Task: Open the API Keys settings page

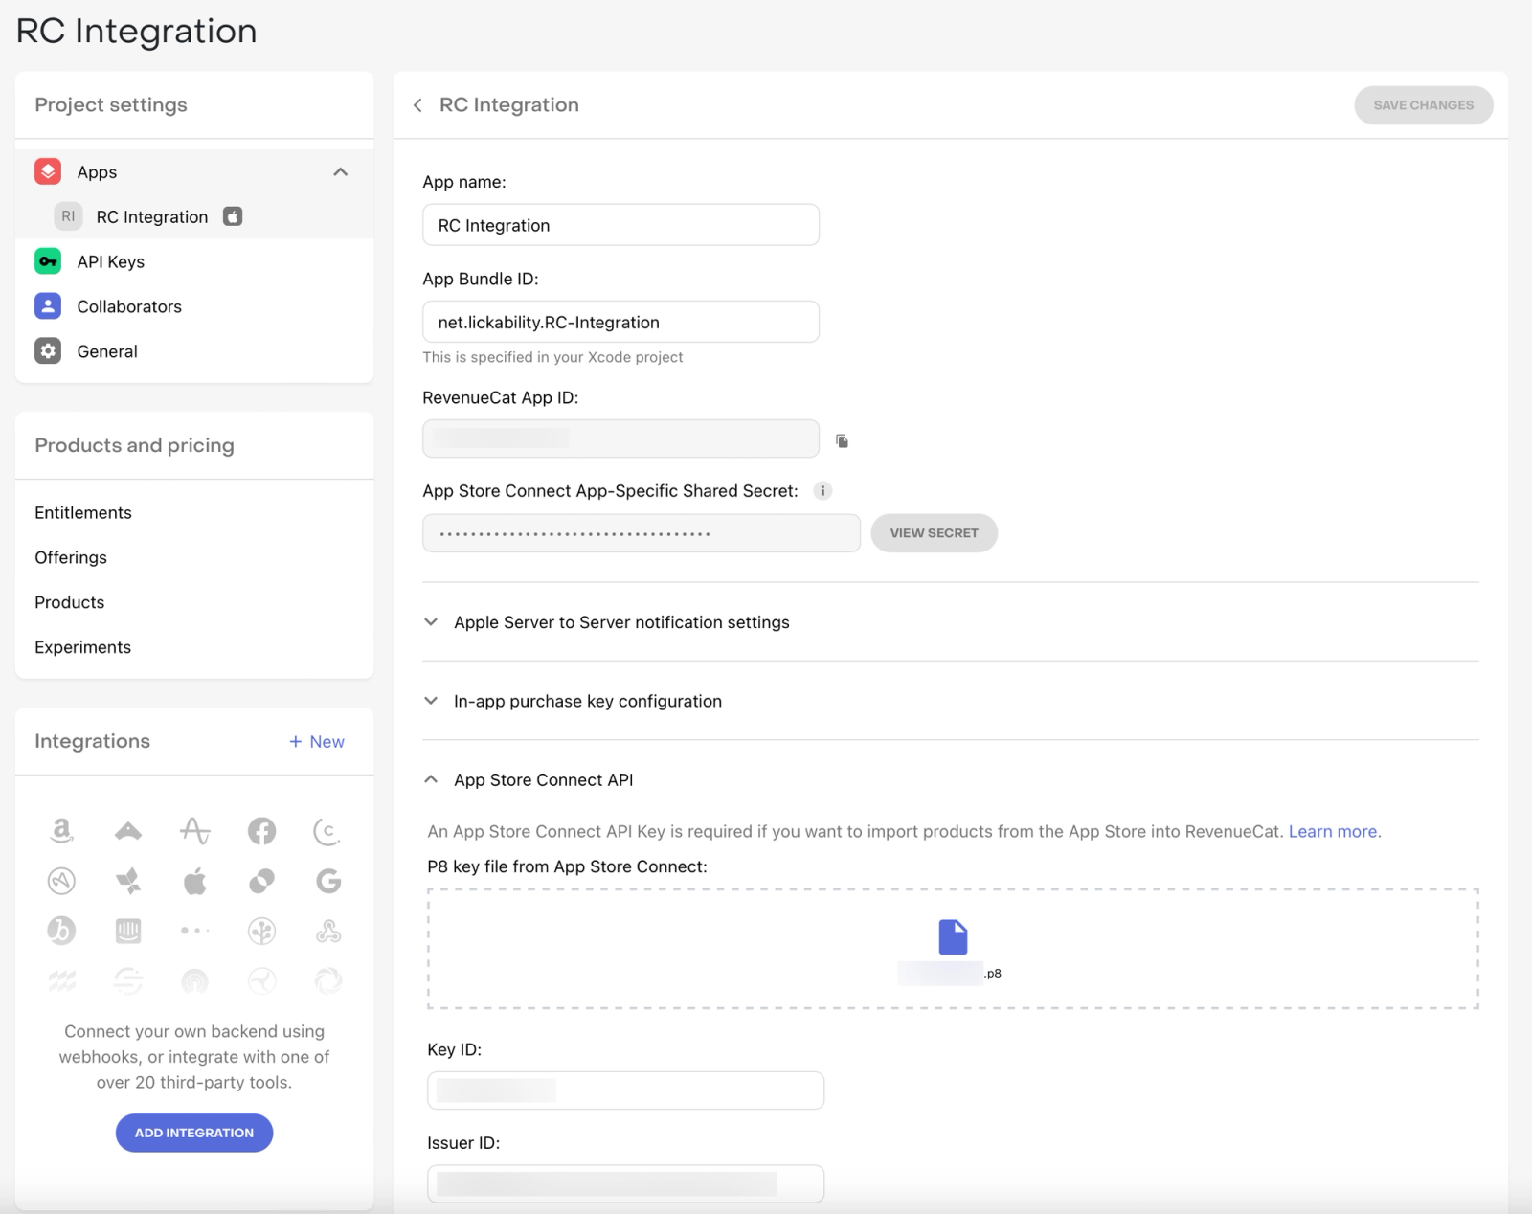Action: click(110, 261)
